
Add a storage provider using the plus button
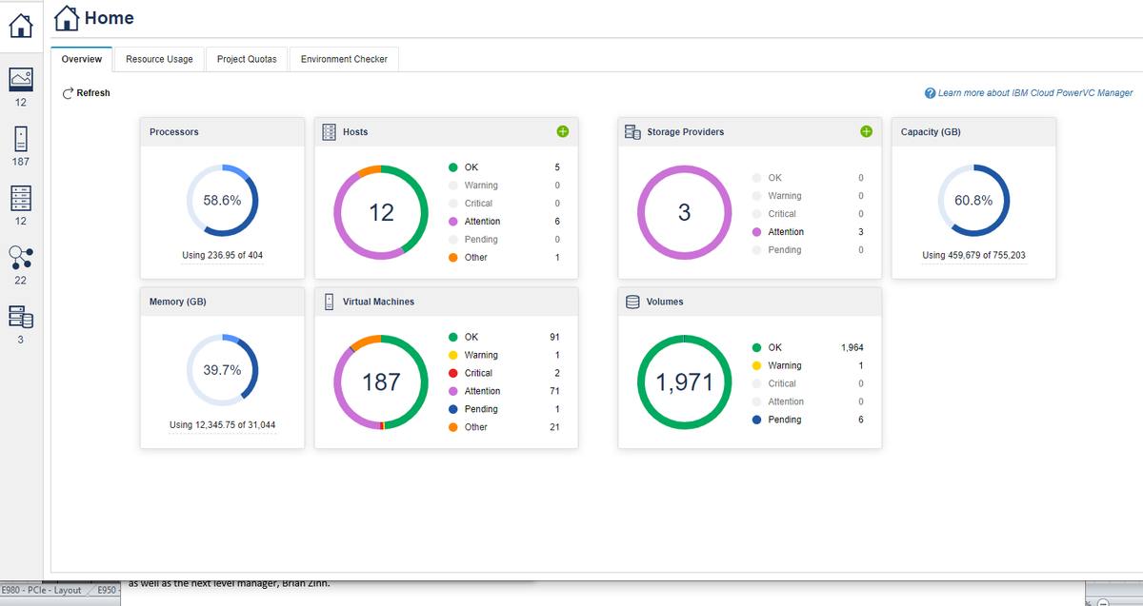866,131
